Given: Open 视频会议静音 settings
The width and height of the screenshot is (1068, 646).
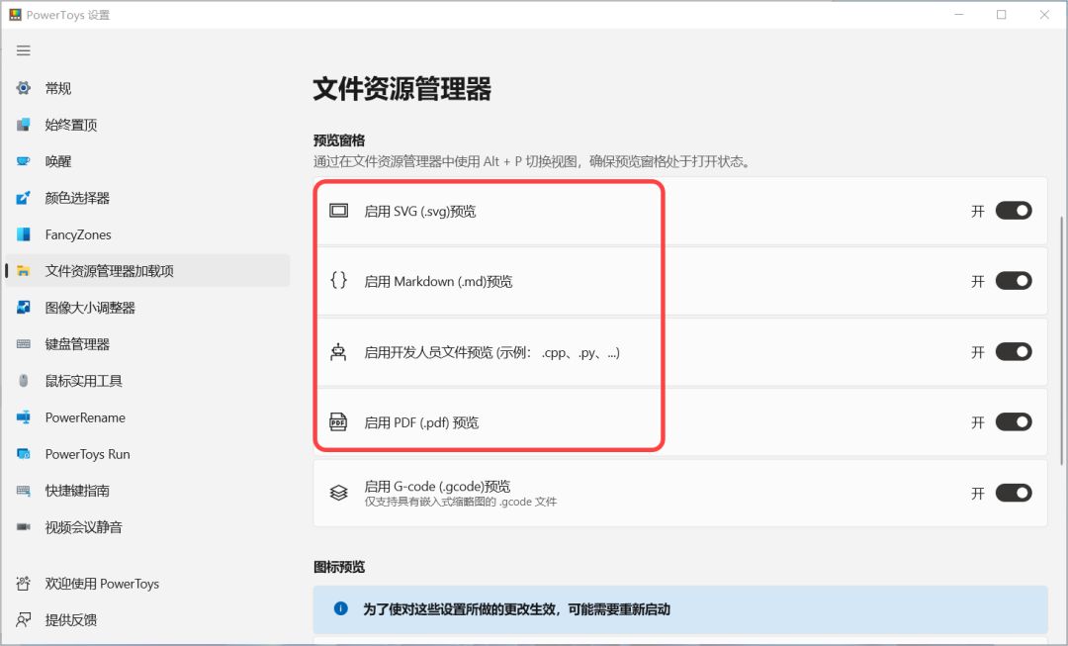Looking at the screenshot, I should pos(147,526).
